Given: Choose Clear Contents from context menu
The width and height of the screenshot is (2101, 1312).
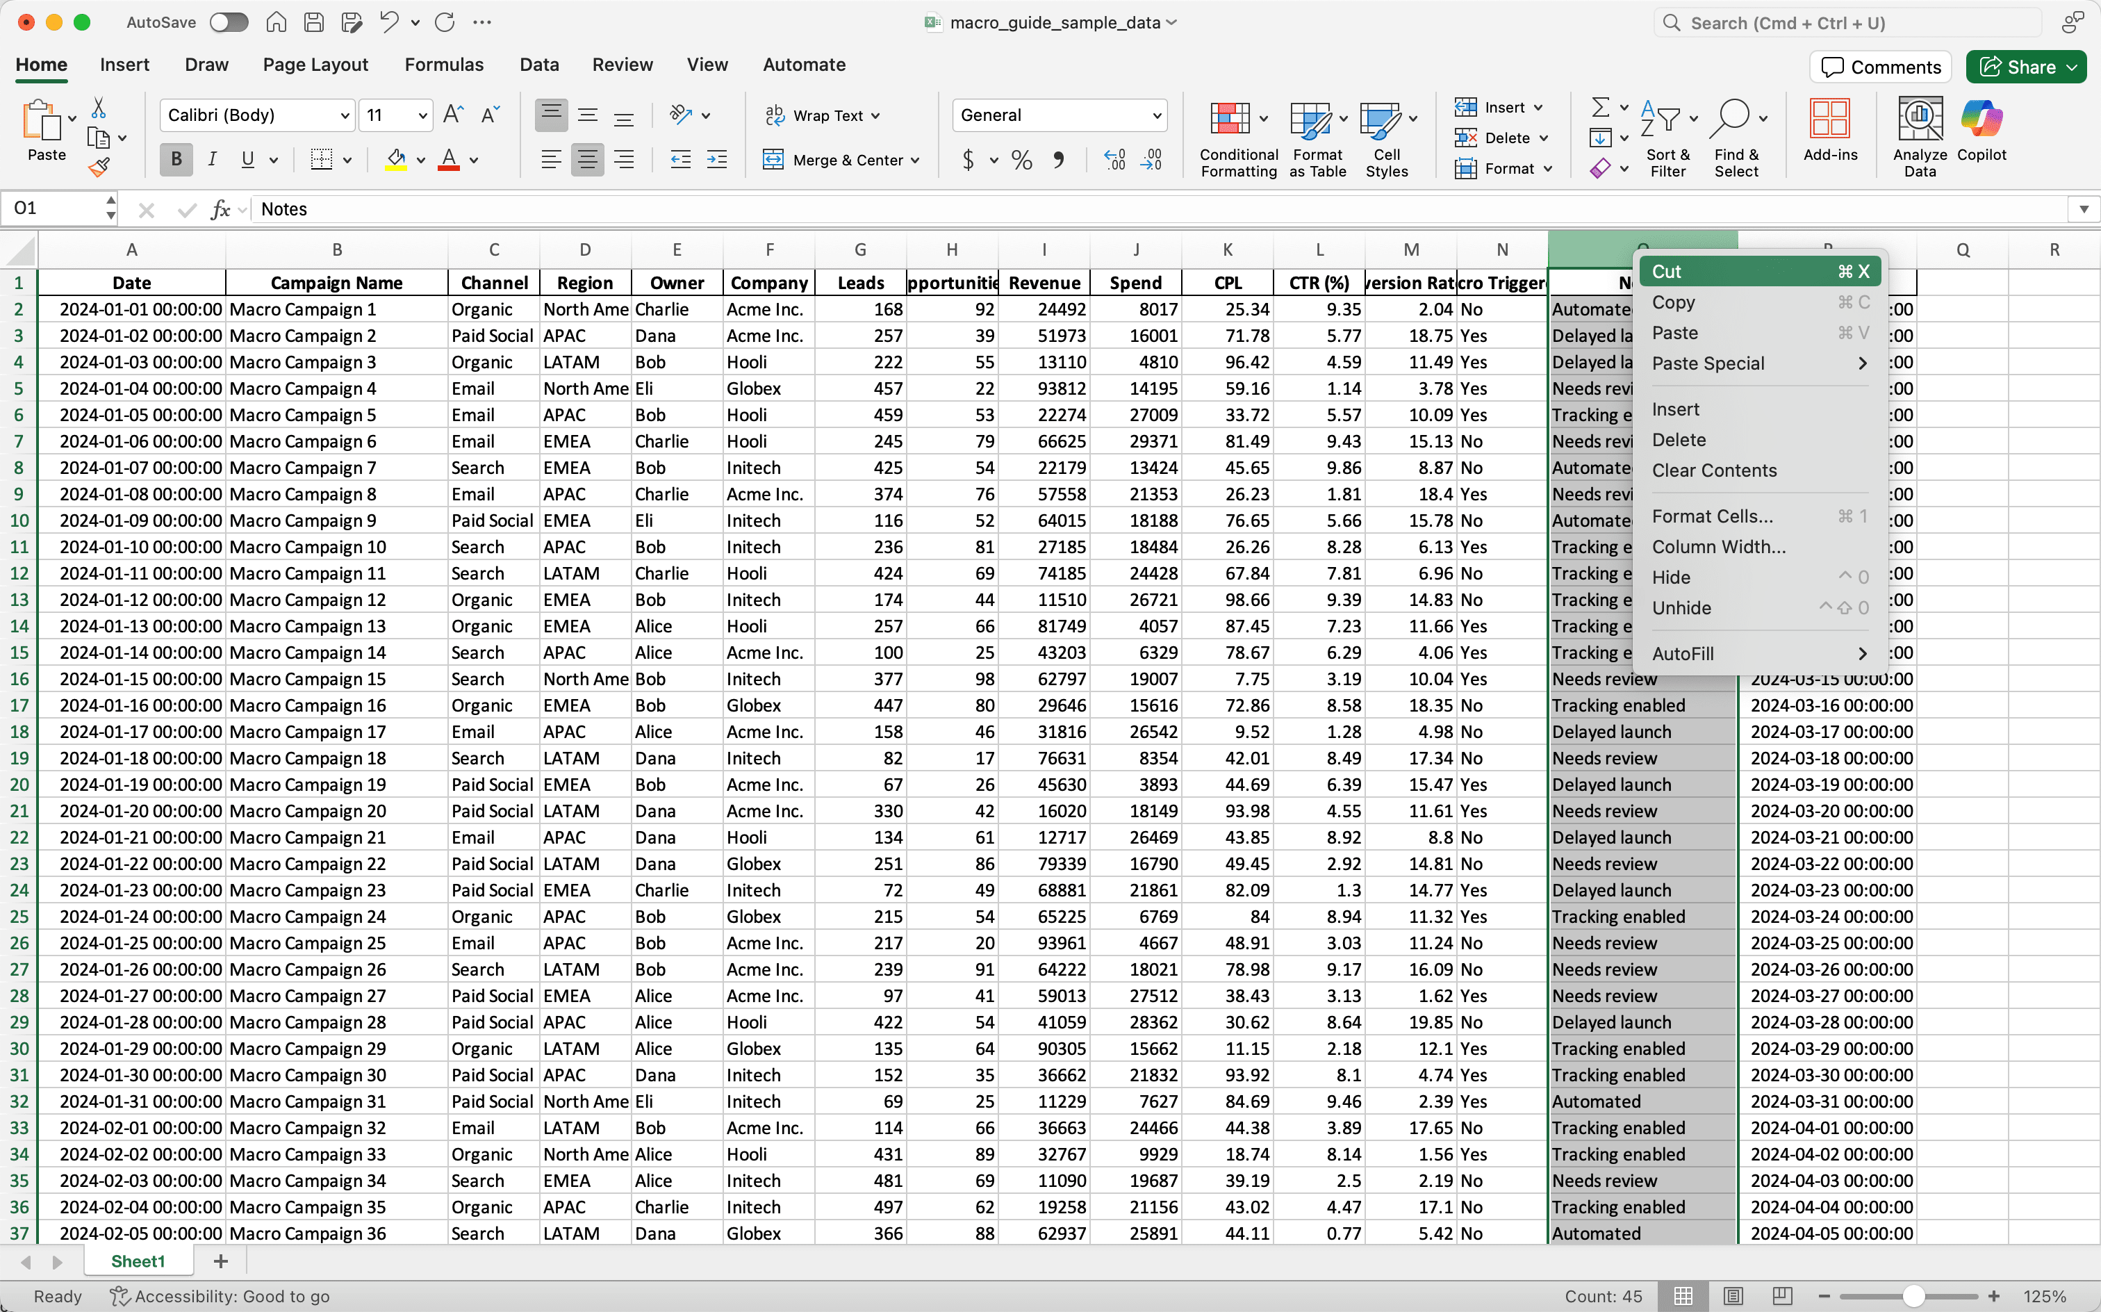Looking at the screenshot, I should 1760,470.
